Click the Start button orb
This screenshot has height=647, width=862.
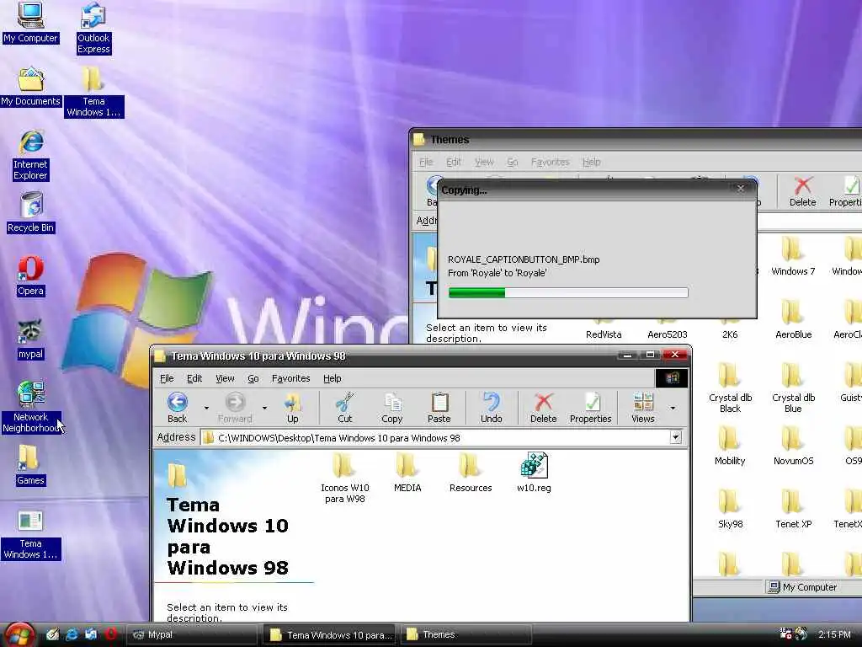20,635
